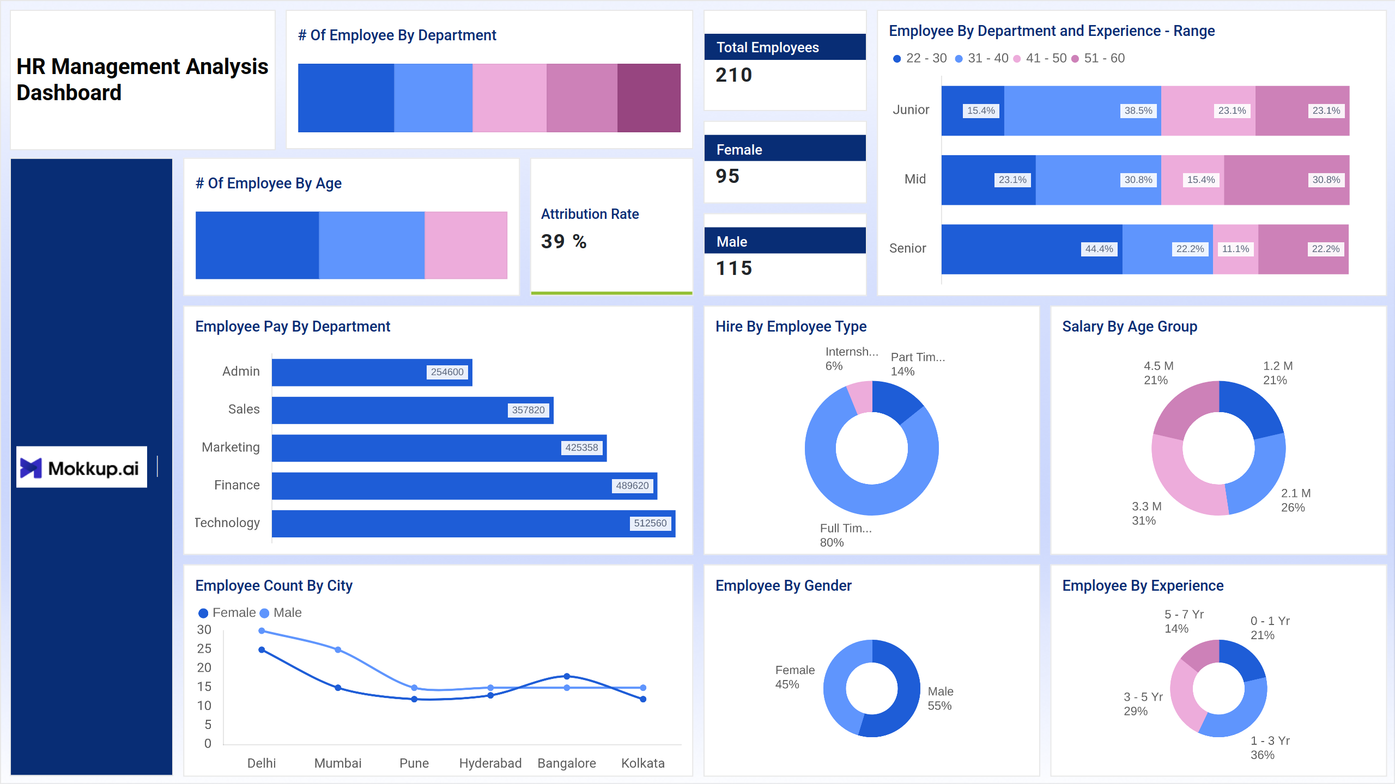The height and width of the screenshot is (784, 1395).
Task: Click the HR Management Analysis Dashboard title
Action: click(x=142, y=79)
